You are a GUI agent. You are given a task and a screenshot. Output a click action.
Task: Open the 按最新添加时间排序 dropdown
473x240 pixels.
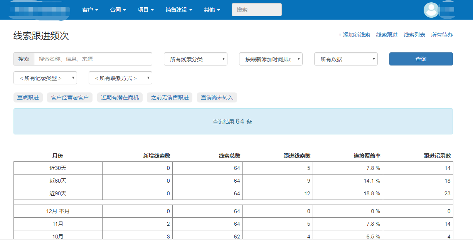[271, 59]
